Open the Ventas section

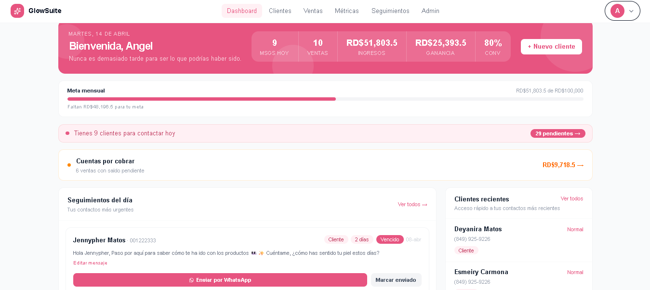(313, 11)
